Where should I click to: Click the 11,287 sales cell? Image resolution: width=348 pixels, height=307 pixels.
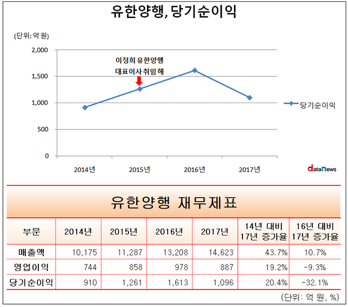130,252
